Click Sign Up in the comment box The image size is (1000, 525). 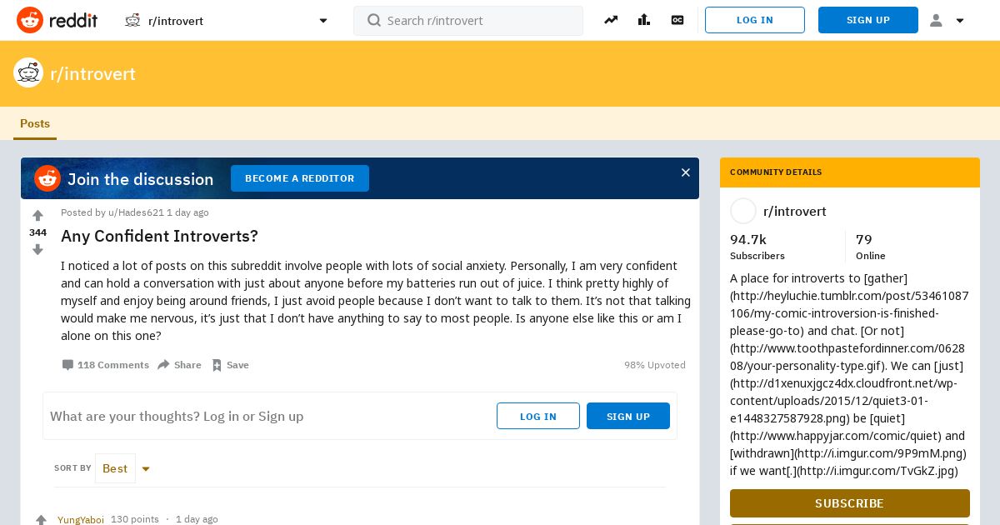pyautogui.click(x=628, y=416)
